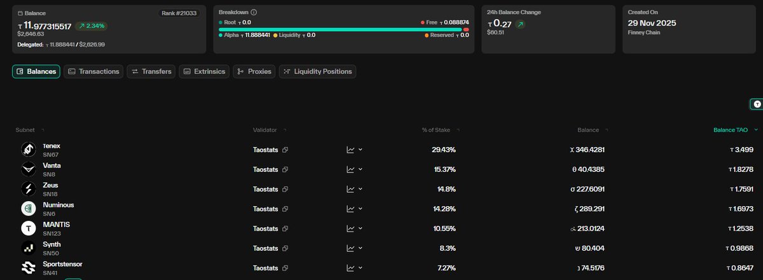Expand the chart chevron in the Vanta row

pyautogui.click(x=361, y=169)
